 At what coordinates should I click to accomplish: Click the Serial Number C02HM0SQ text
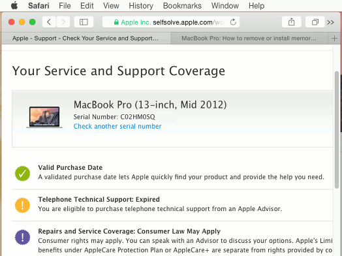tap(114, 117)
